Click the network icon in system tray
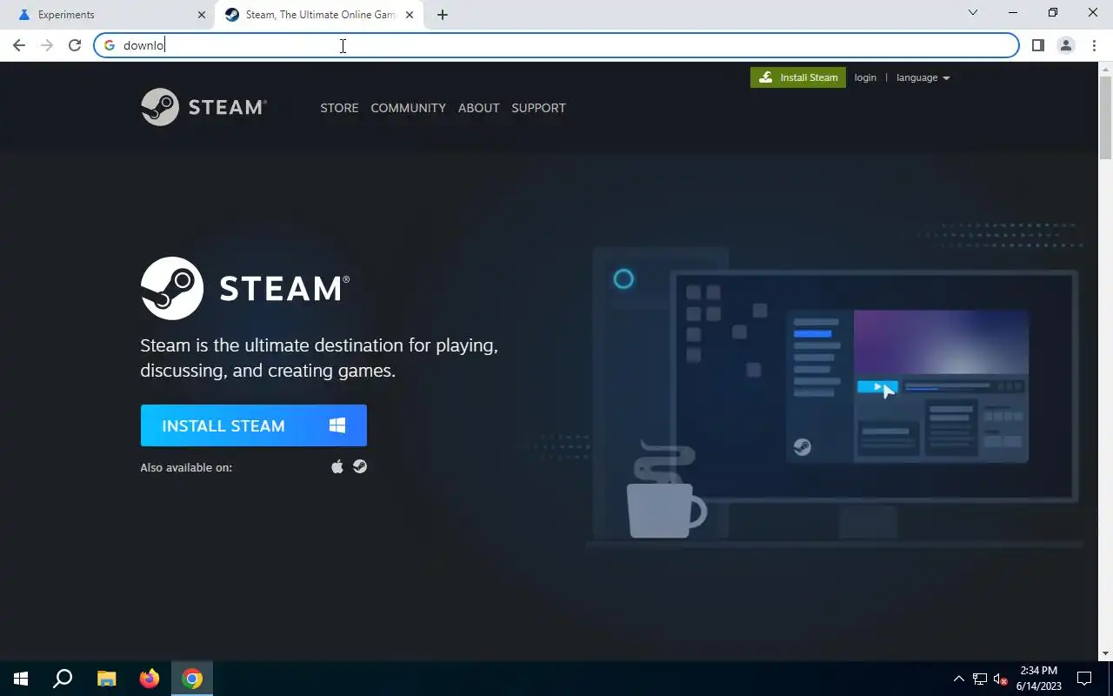The height and width of the screenshot is (696, 1113). pos(980,679)
